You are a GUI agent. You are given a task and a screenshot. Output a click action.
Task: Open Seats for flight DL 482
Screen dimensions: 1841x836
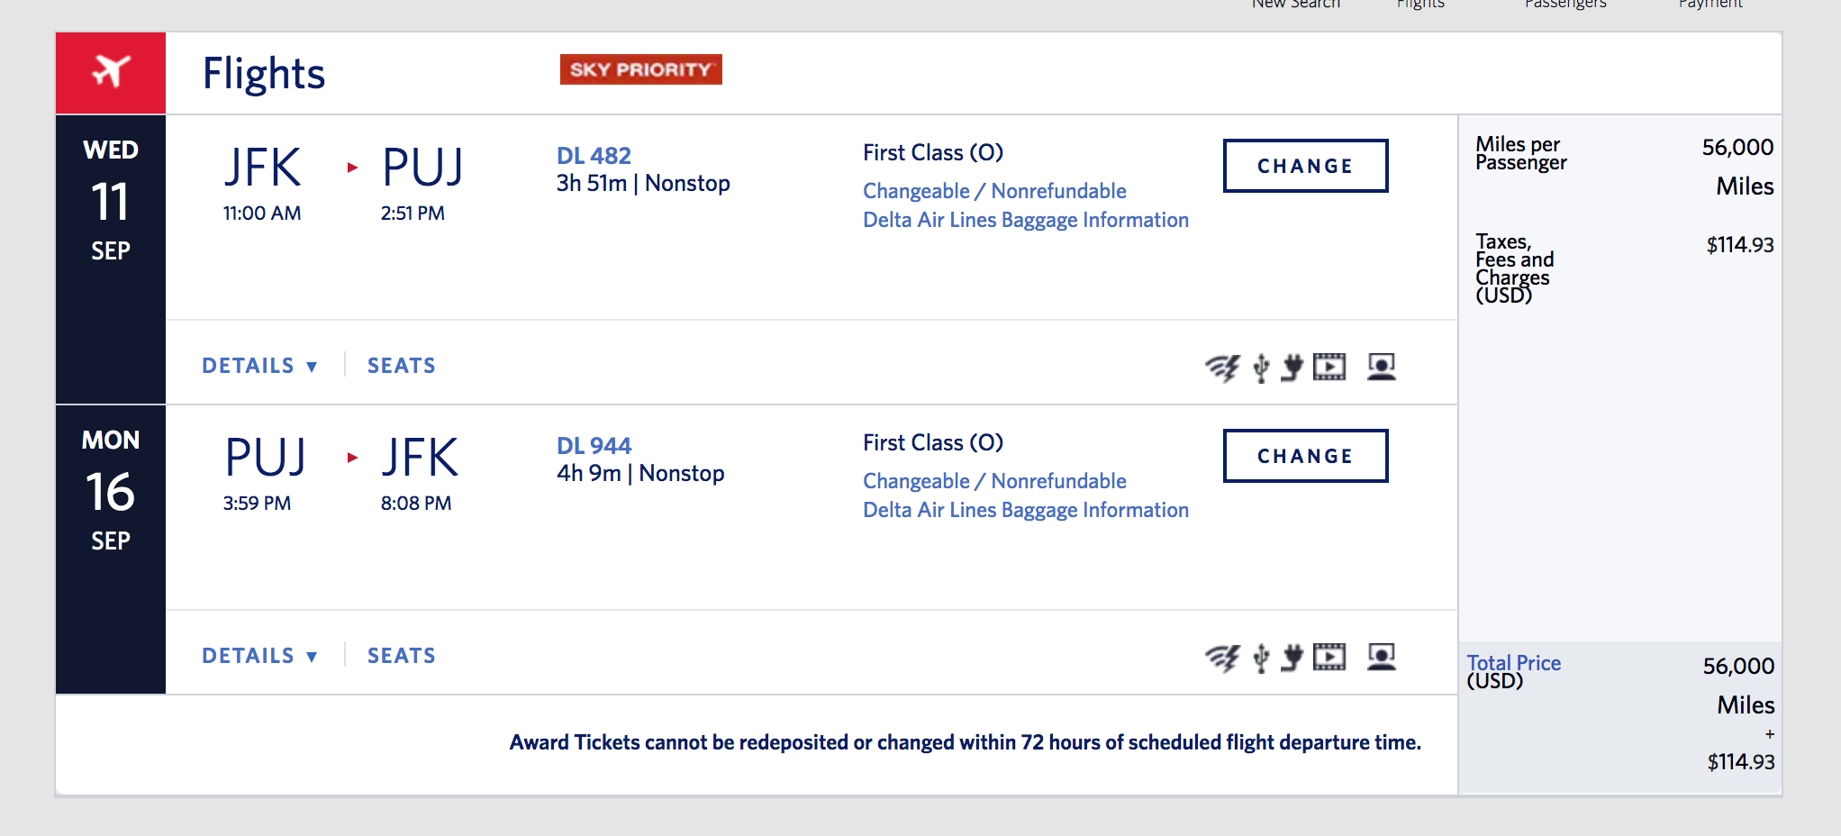[x=401, y=366]
